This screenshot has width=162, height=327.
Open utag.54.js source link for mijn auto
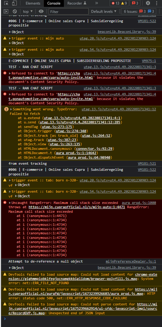tap(118, 49)
